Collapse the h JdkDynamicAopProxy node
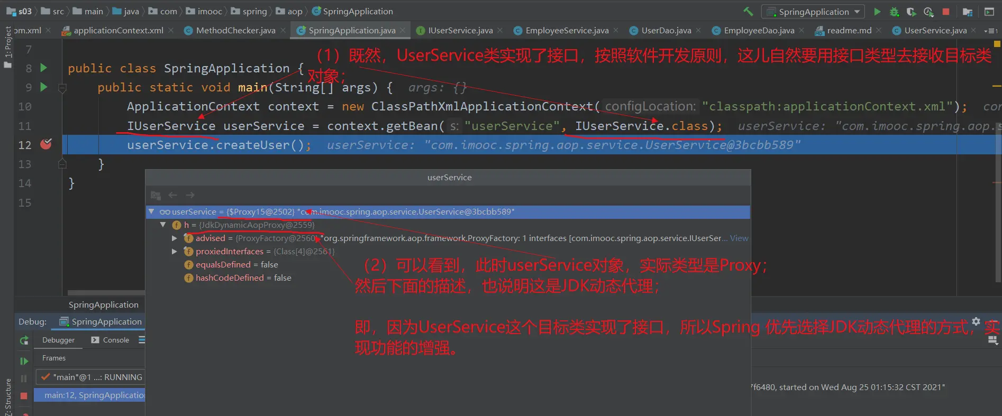 [x=163, y=225]
